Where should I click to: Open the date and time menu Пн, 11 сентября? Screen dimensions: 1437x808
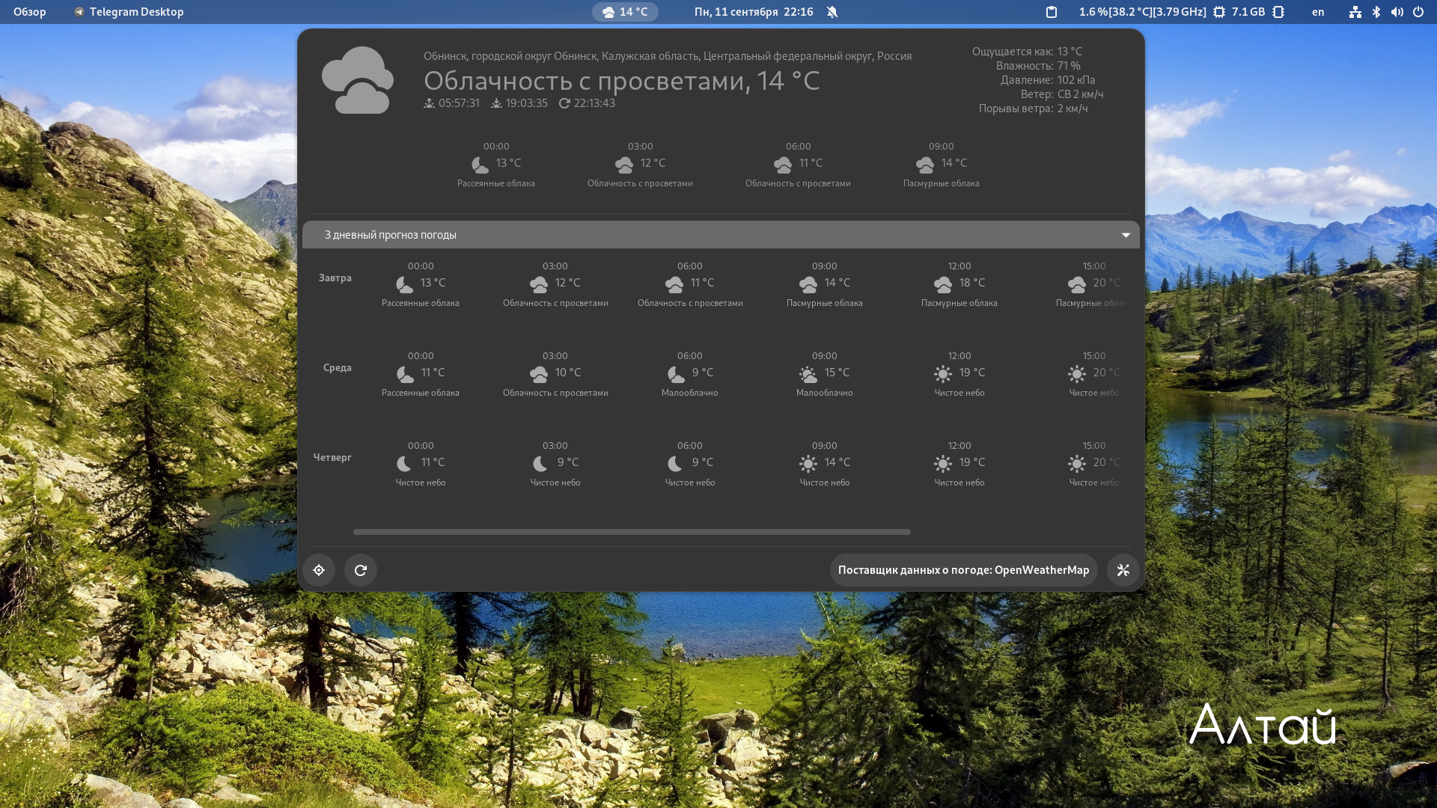click(754, 12)
